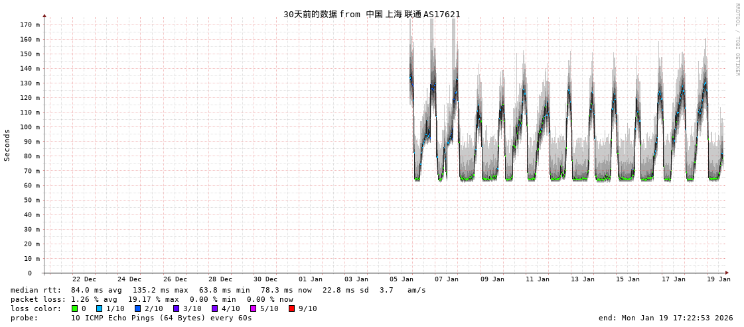Click the 07 Jan date on the x-axis
Image resolution: width=744 pixels, height=327 pixels.
pyautogui.click(x=446, y=279)
